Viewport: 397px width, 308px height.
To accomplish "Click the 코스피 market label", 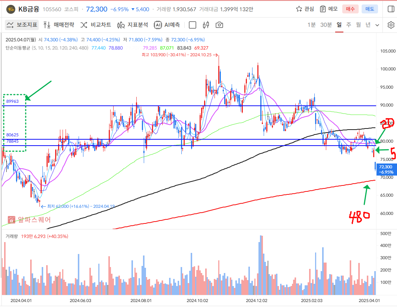I will pyautogui.click(x=71, y=9).
